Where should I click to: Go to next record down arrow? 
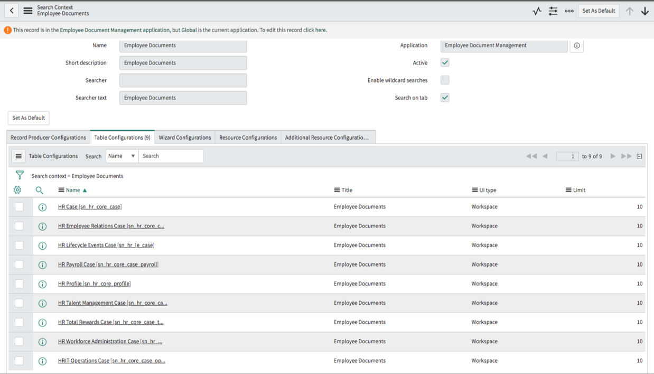pos(645,11)
